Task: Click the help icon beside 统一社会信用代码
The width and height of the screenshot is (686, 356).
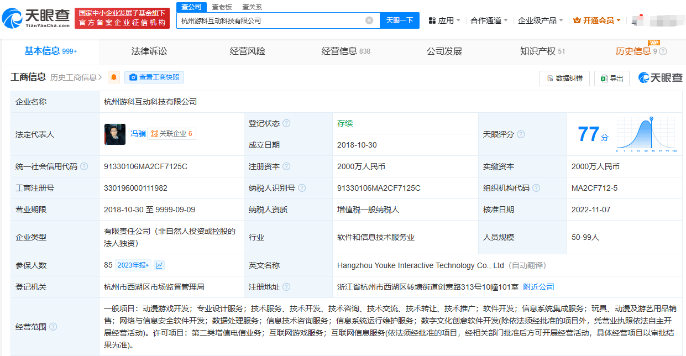Action: point(84,166)
